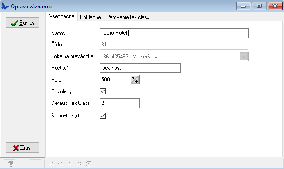Open the Párovanie tax class. tab
Viewport: 284px width, 169px height.
128,17
